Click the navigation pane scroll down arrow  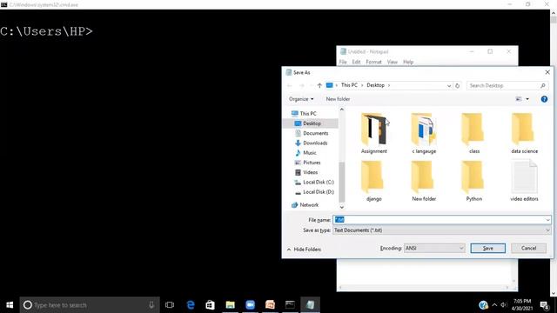[x=342, y=207]
